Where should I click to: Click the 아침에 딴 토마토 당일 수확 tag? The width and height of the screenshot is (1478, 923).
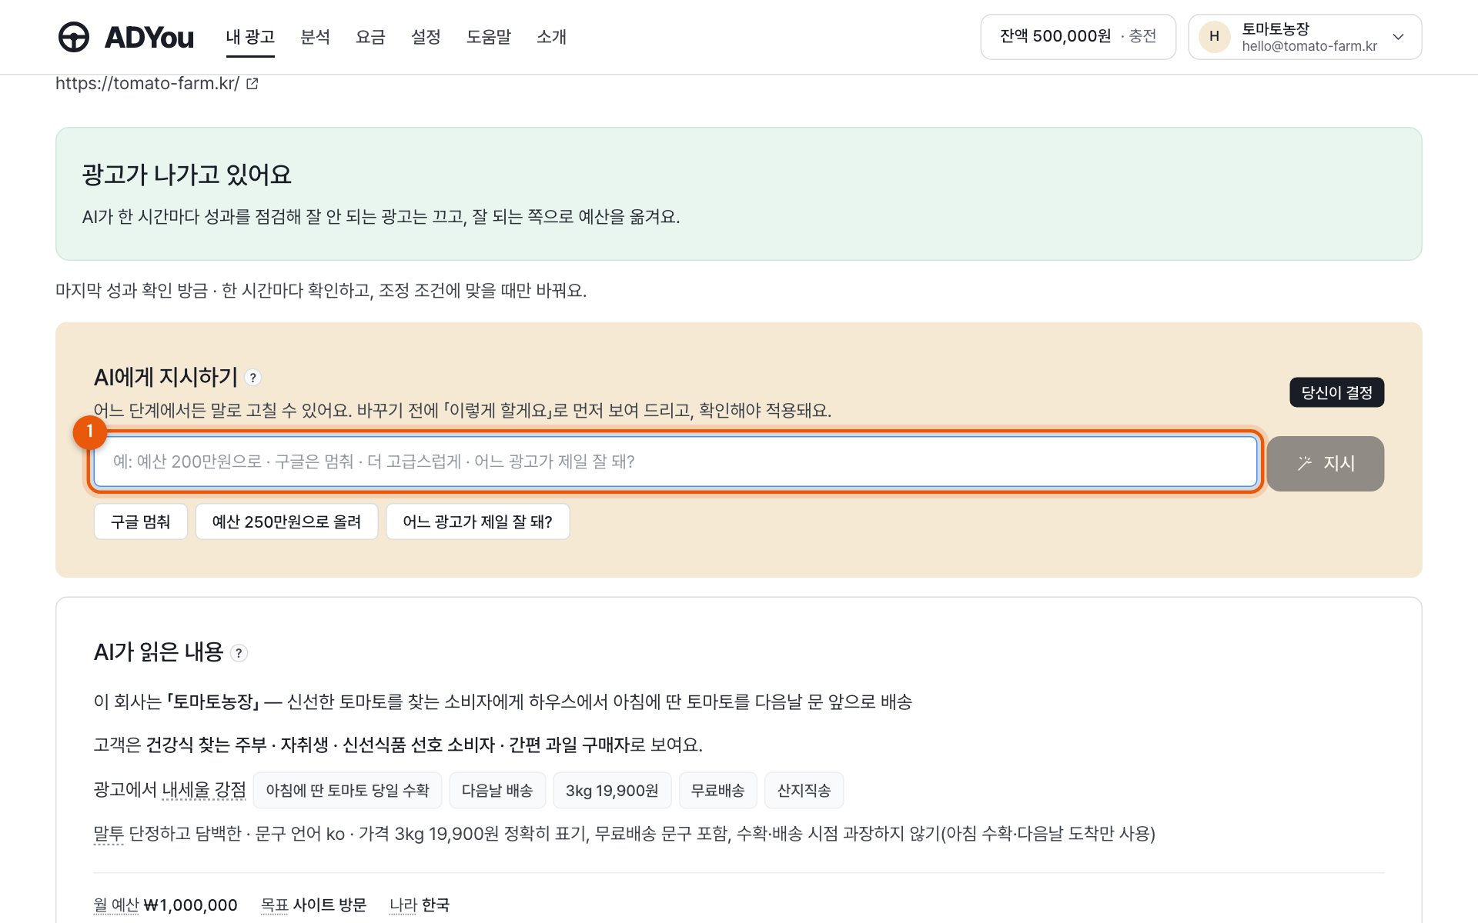pos(347,791)
